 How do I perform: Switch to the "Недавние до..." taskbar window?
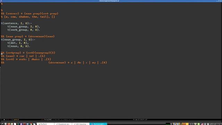[63, 124]
